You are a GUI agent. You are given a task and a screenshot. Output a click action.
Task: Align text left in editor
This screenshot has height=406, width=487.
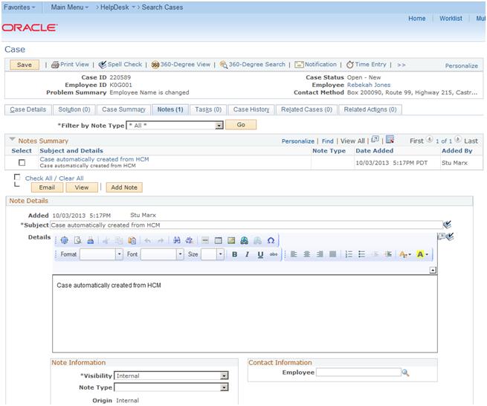pos(294,254)
